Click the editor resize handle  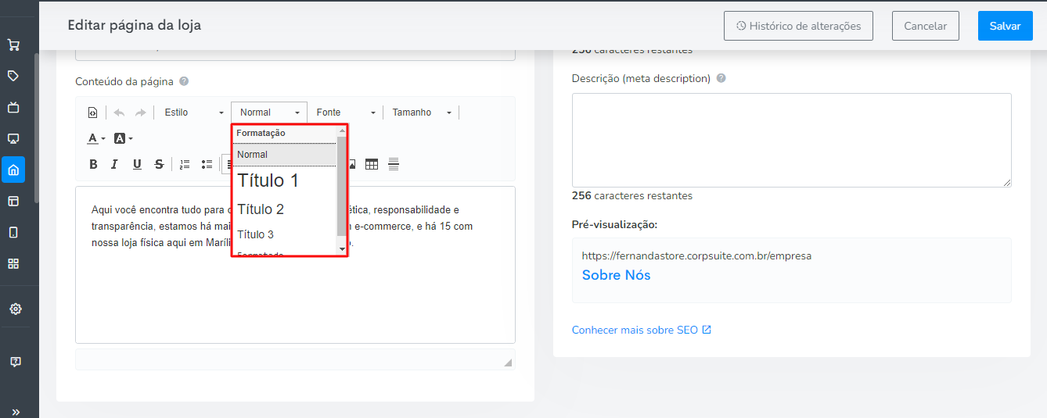[x=508, y=363]
